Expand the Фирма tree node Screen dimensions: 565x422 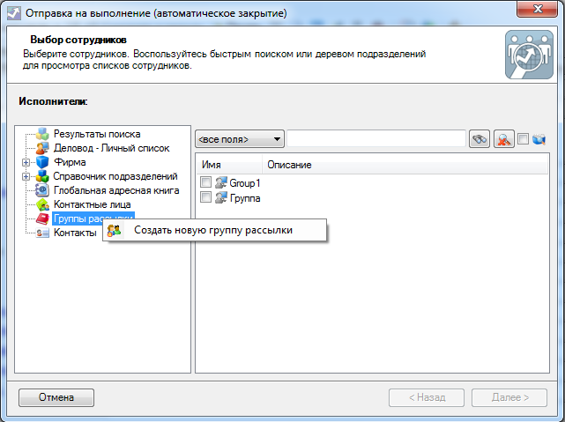[26, 162]
